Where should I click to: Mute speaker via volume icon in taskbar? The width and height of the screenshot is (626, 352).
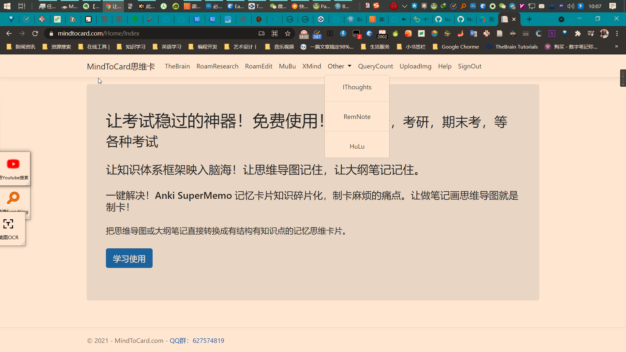[571, 6]
